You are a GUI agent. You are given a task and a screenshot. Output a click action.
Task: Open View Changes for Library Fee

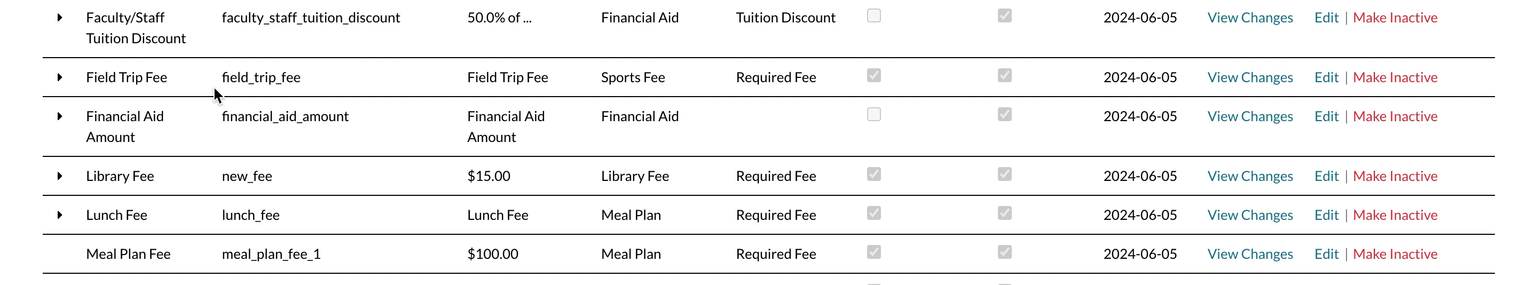[x=1249, y=177]
